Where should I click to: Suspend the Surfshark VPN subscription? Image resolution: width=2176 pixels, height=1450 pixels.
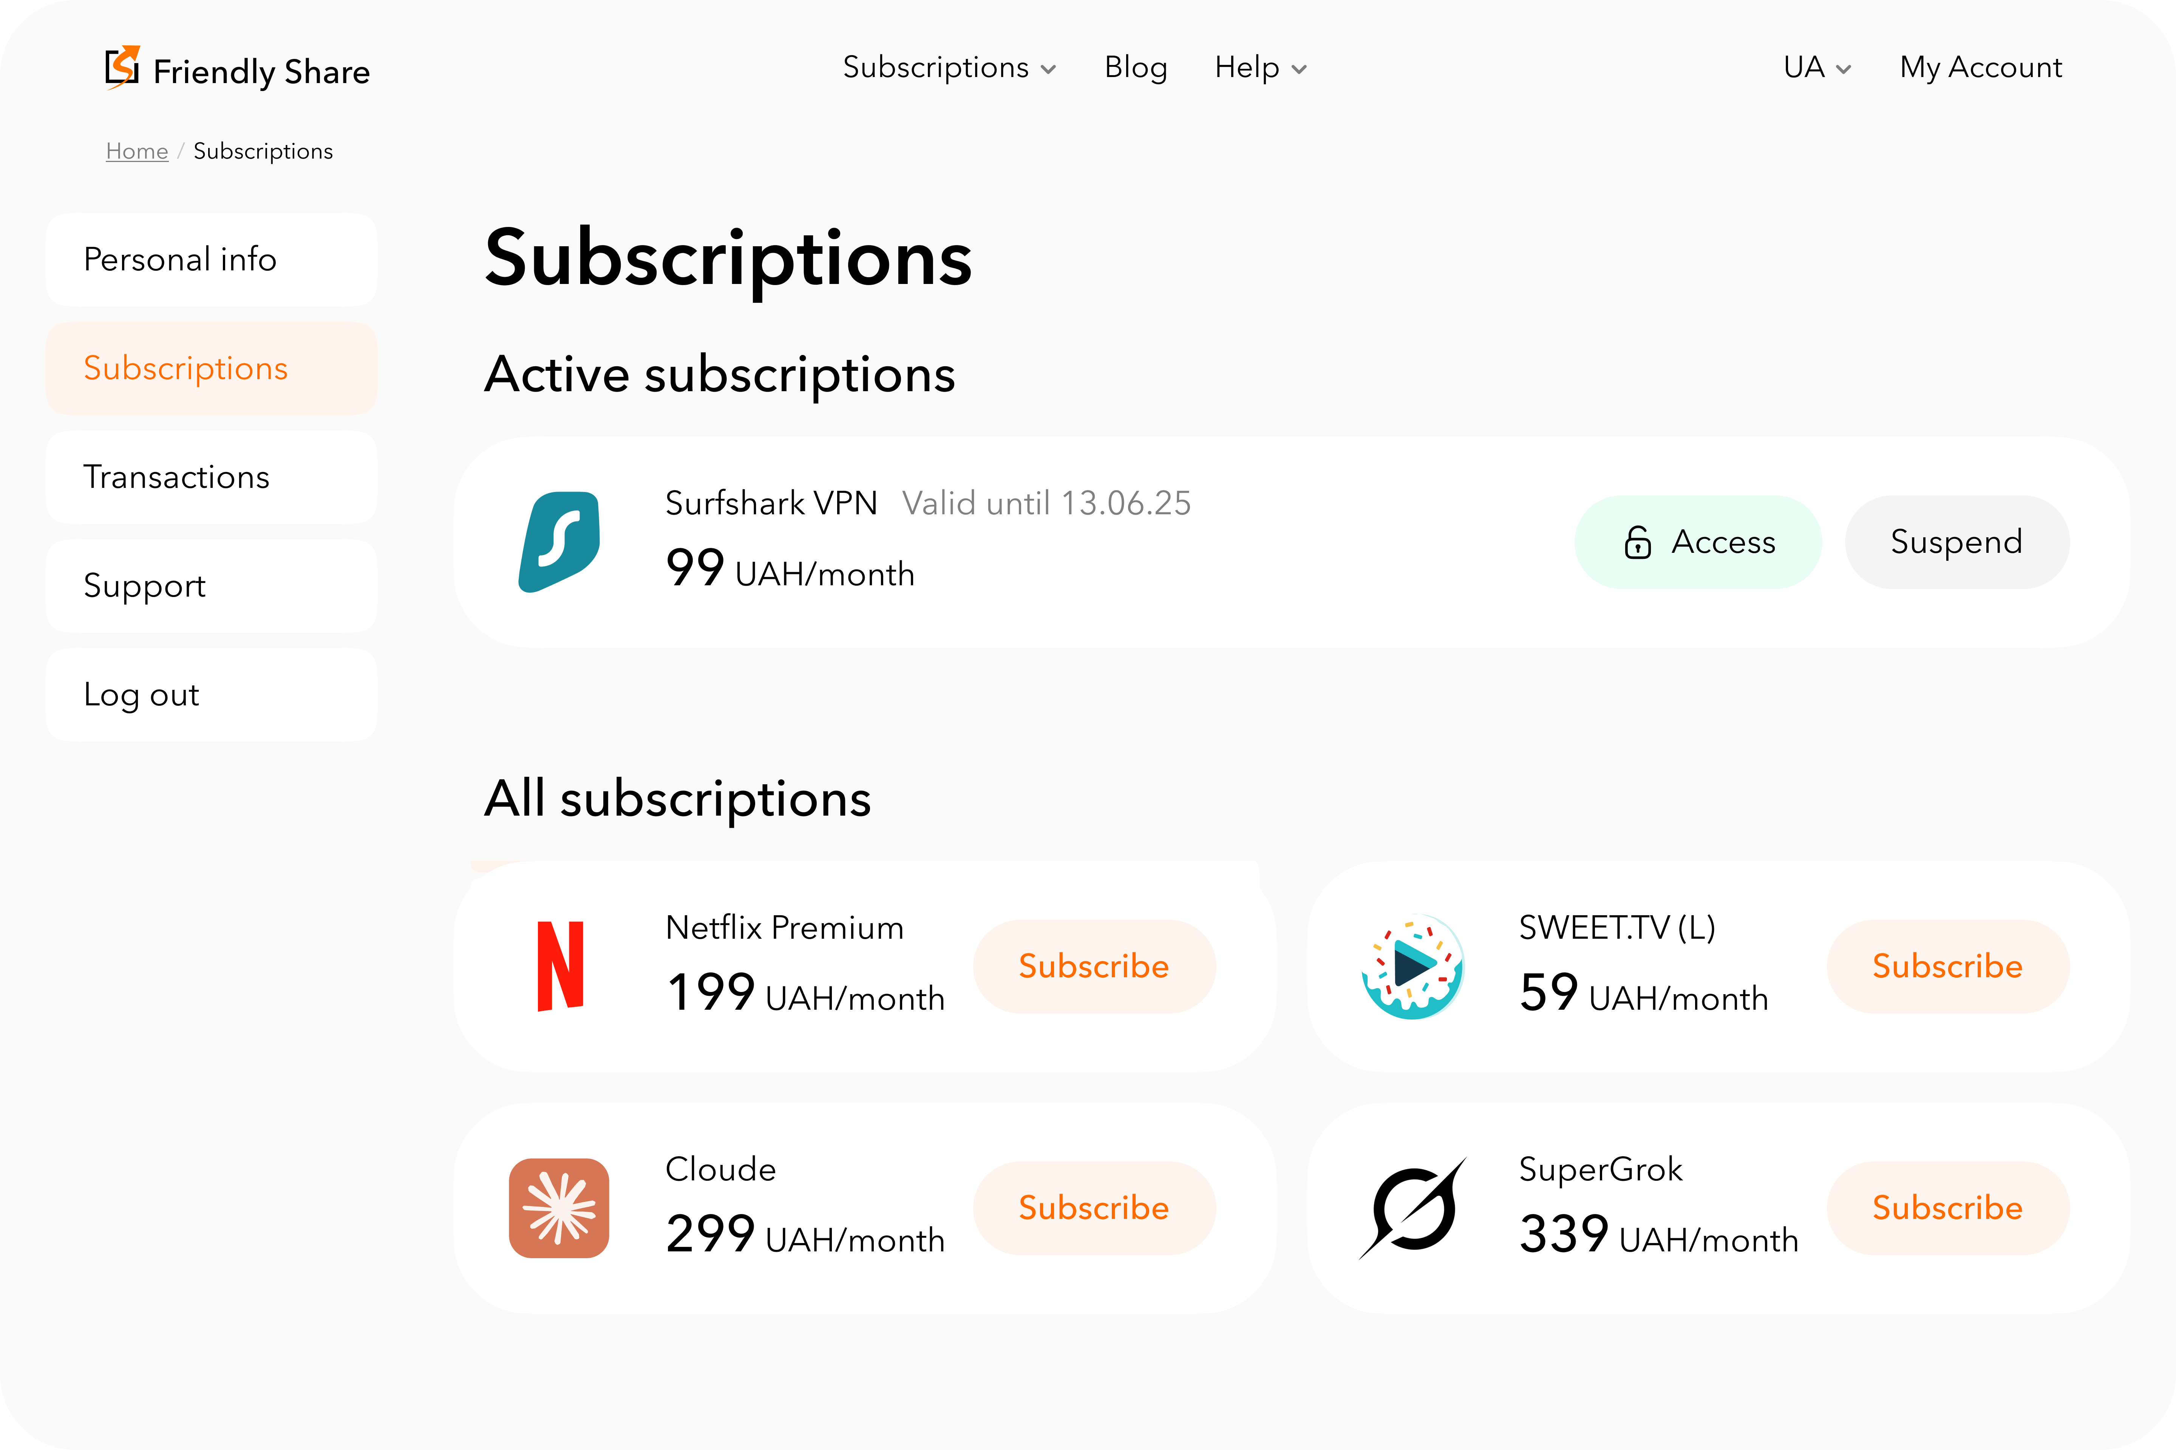click(1957, 542)
